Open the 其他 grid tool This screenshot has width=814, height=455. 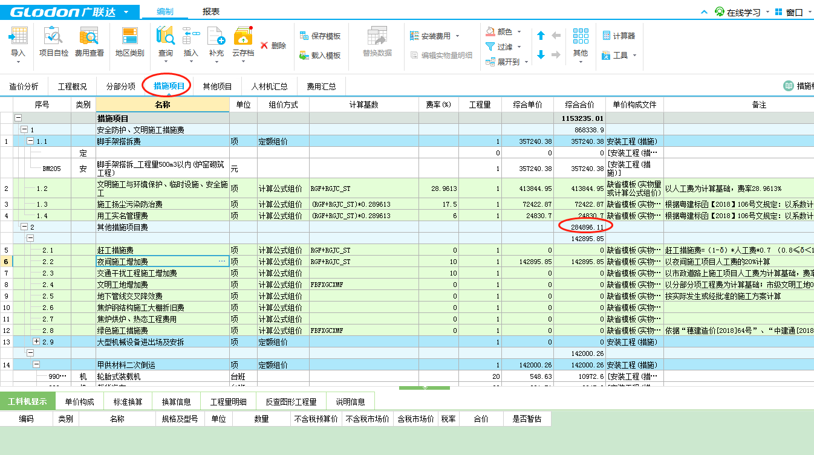(581, 44)
